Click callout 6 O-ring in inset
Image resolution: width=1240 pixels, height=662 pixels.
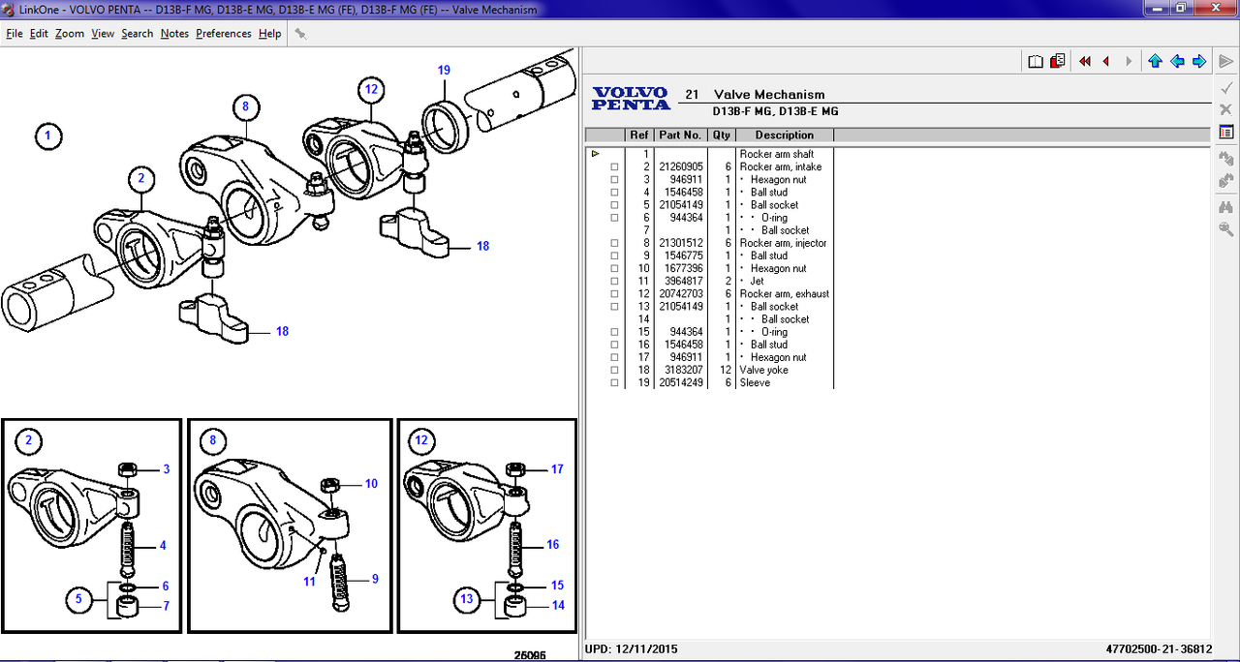click(x=166, y=587)
